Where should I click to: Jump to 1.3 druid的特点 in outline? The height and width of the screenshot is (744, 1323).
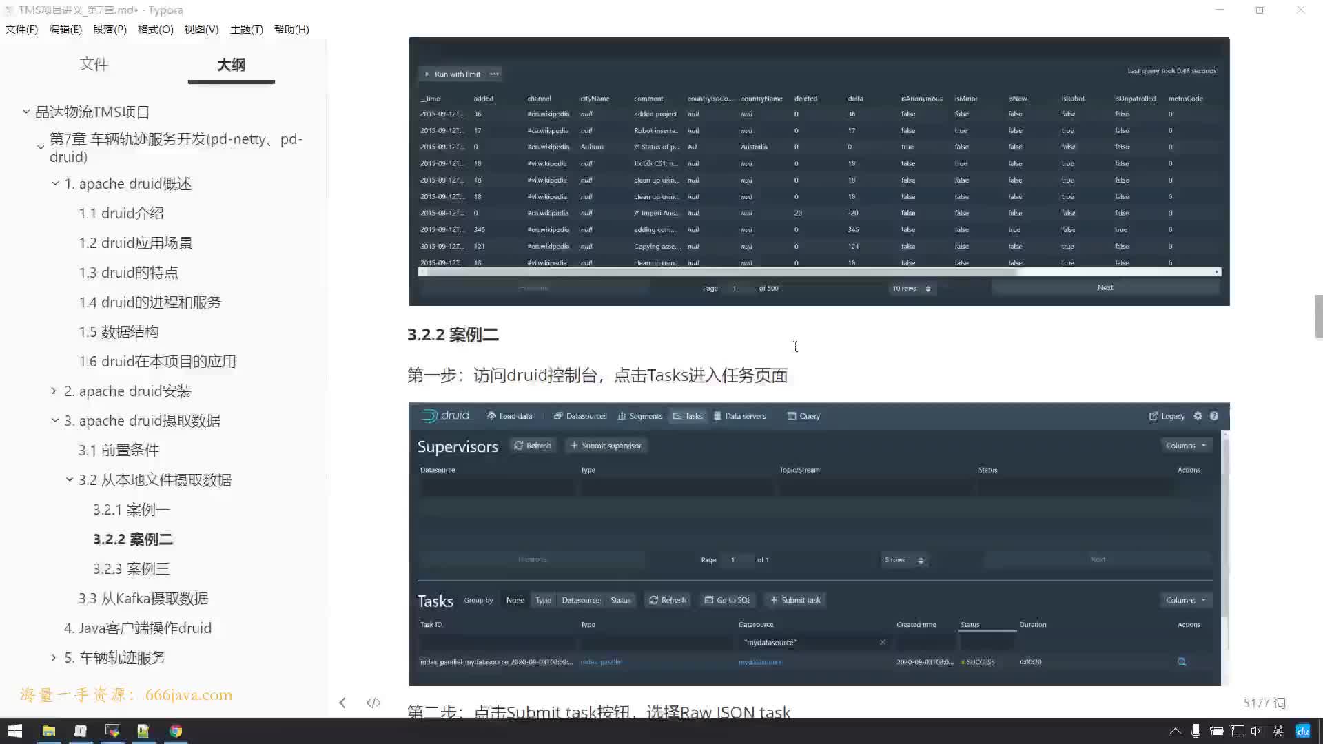[129, 273]
